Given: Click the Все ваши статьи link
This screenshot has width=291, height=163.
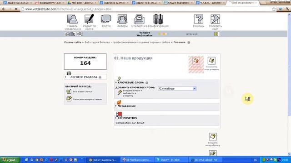Looking at the screenshot, I should pos(82,91).
